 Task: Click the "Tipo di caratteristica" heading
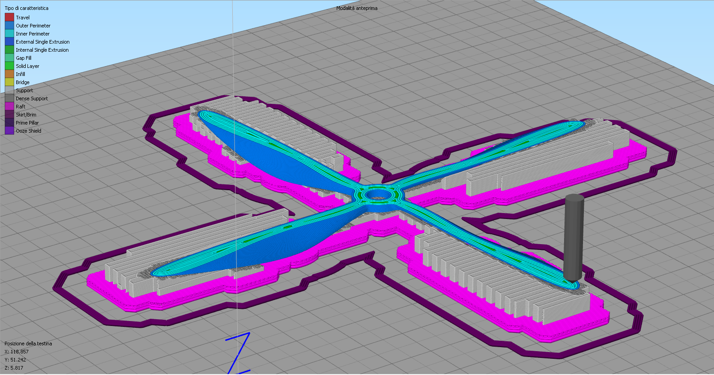pyautogui.click(x=27, y=8)
